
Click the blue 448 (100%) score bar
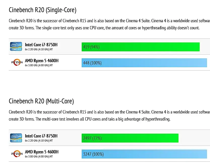coord(144,63)
